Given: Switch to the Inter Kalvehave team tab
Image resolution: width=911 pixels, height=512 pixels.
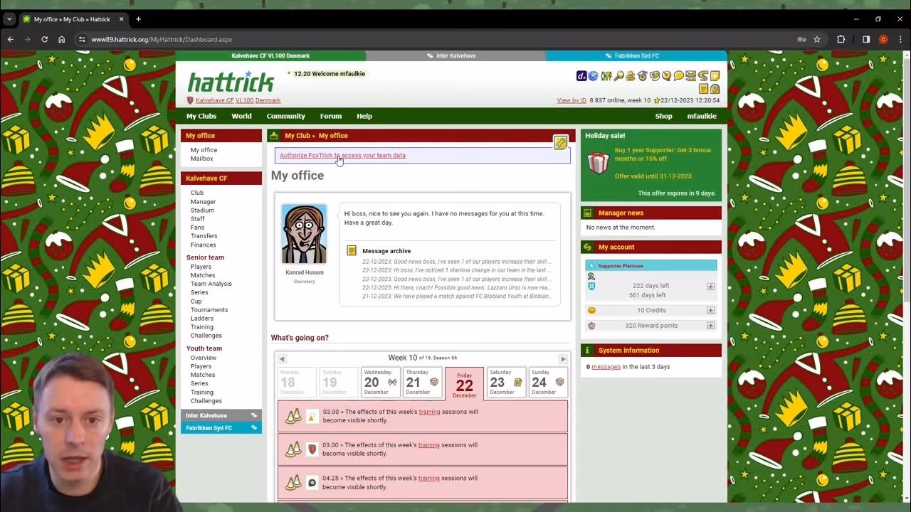Looking at the screenshot, I should [x=455, y=55].
